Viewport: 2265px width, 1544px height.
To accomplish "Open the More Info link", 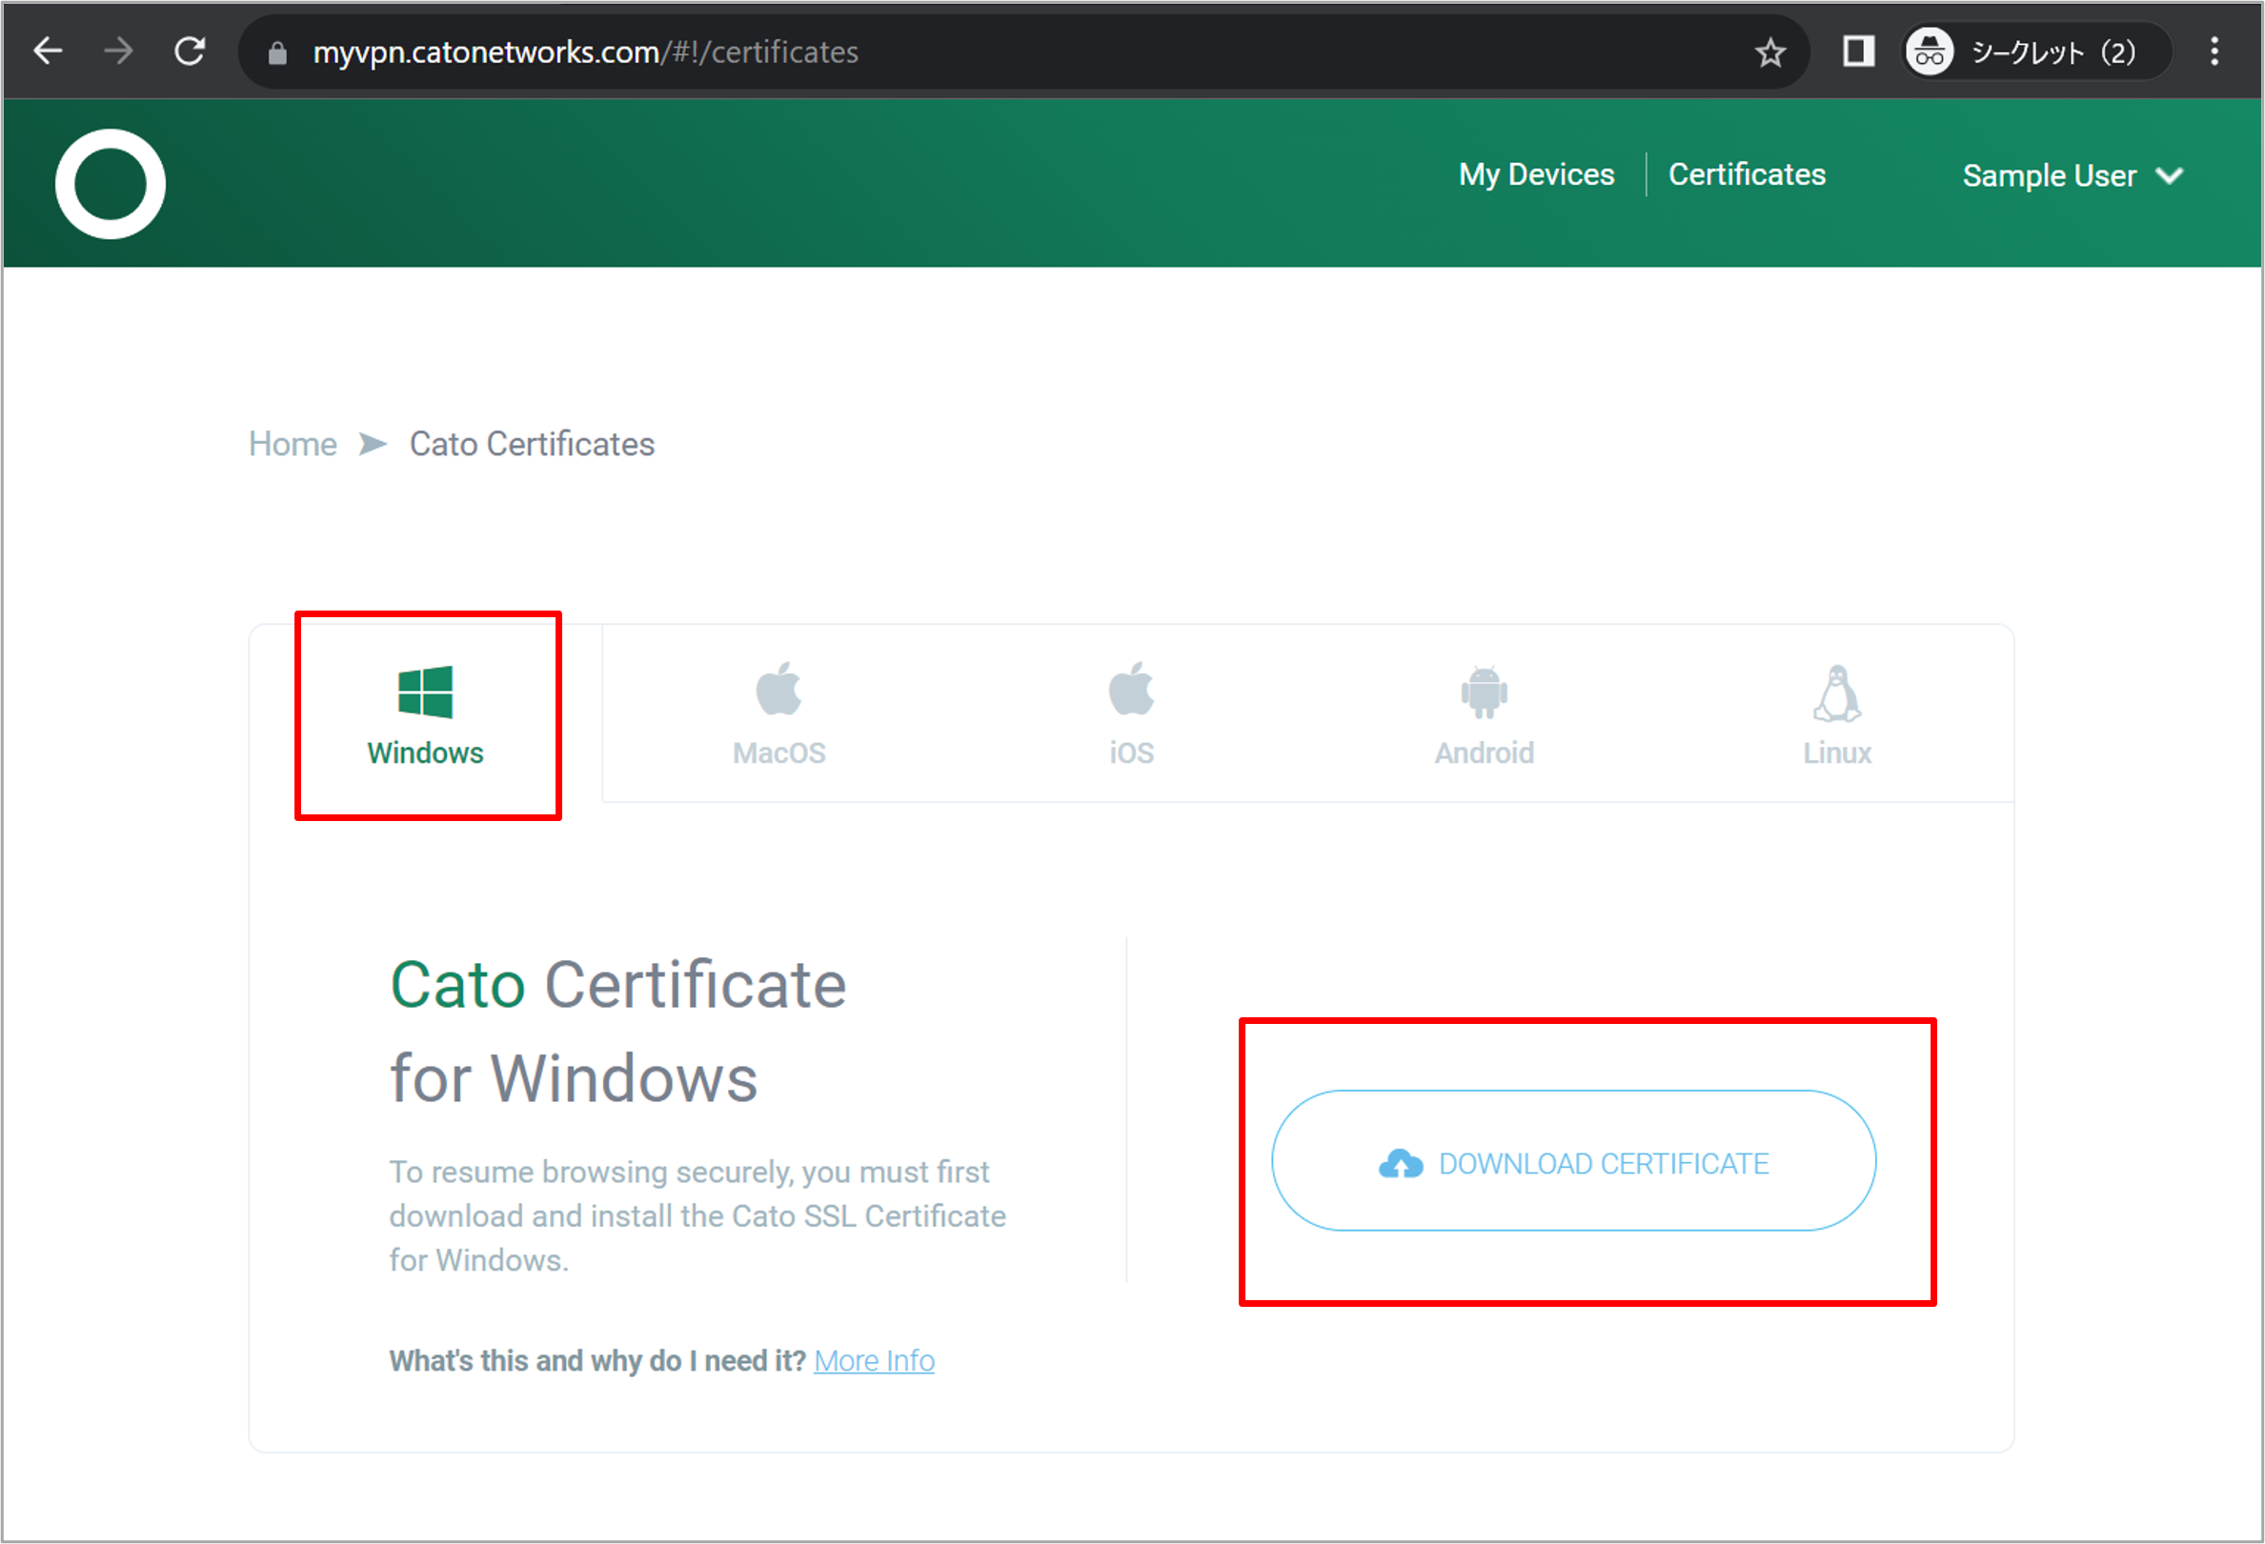I will click(x=874, y=1361).
